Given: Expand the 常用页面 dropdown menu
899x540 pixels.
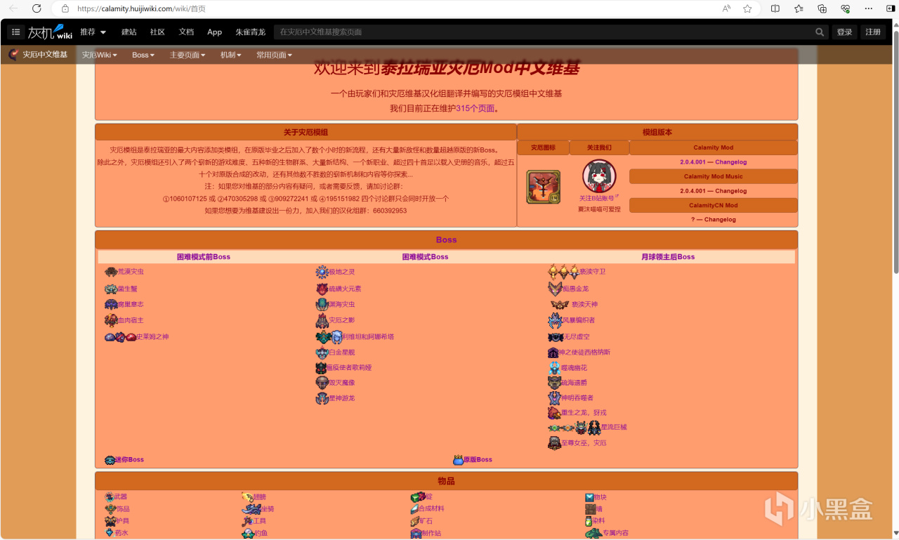Looking at the screenshot, I should [274, 55].
